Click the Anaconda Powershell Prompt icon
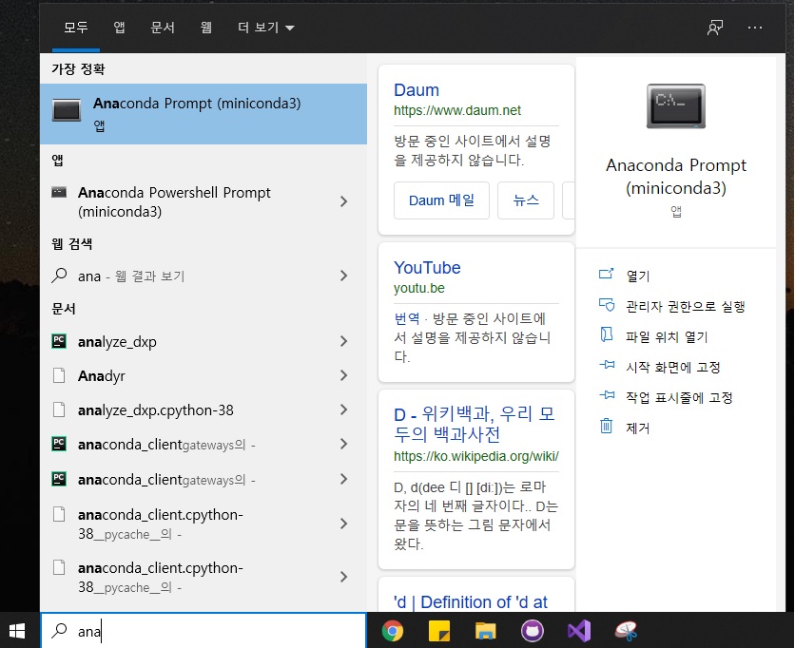The width and height of the screenshot is (795, 648). pos(59,193)
